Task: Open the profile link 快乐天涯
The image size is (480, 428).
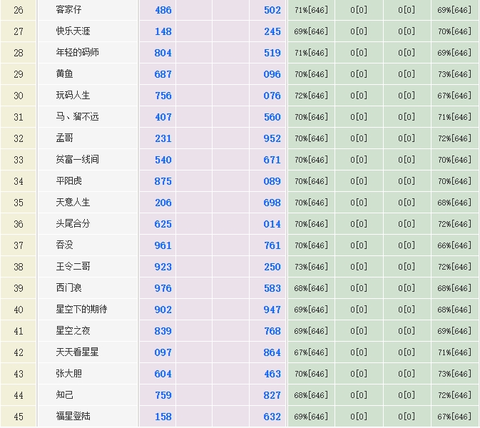Action: [73, 31]
